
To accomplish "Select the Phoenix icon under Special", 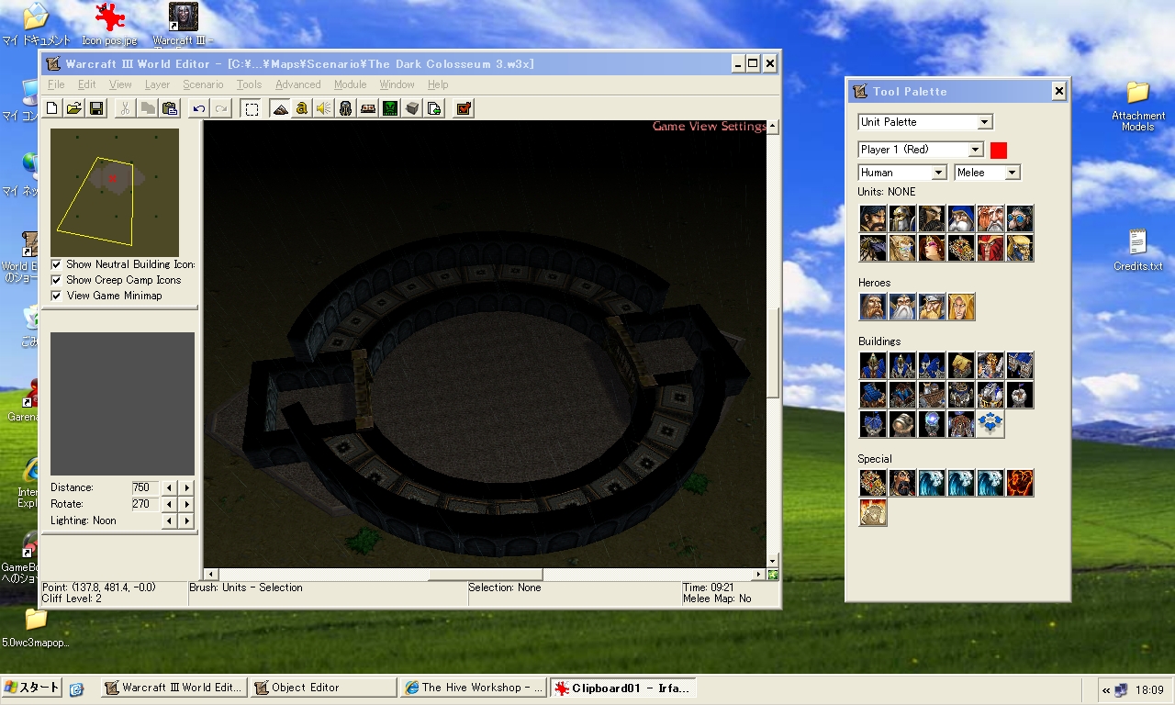I will [x=1020, y=483].
